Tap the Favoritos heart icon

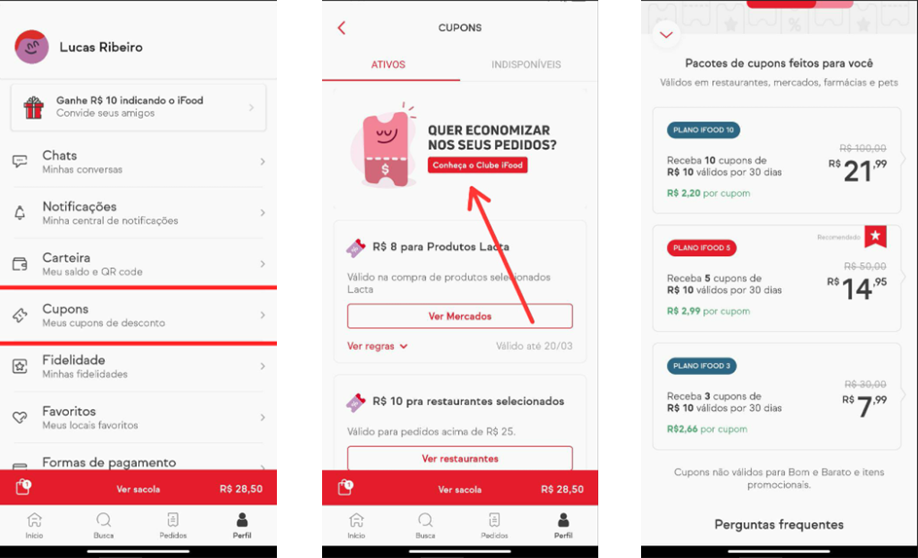tap(21, 417)
